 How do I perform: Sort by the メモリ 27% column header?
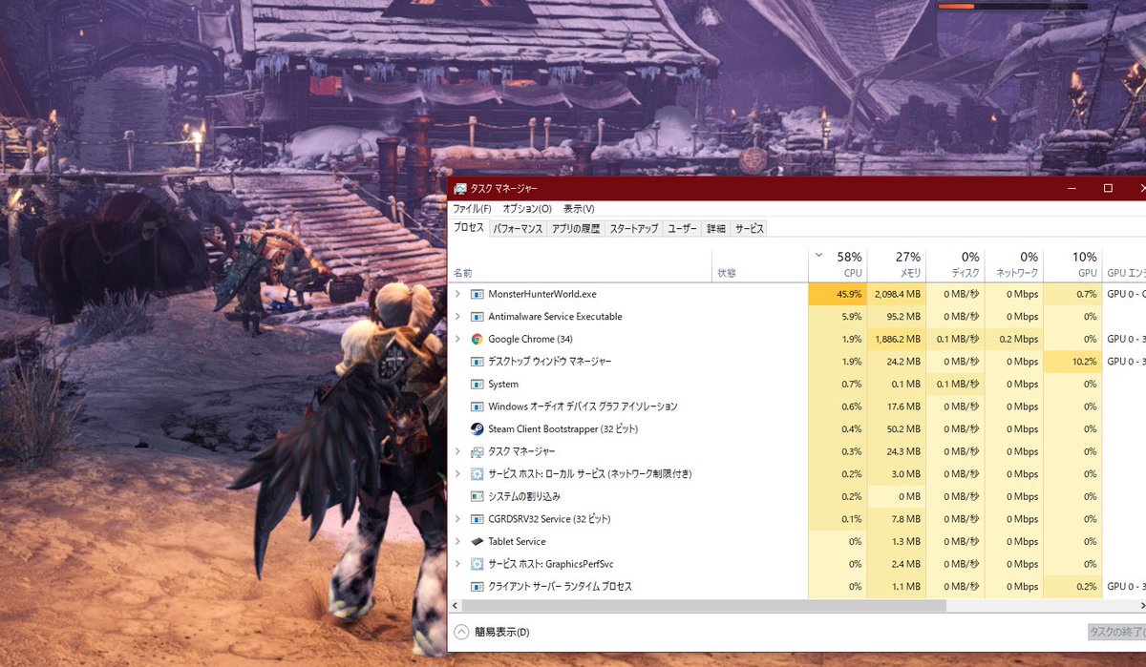[897, 264]
